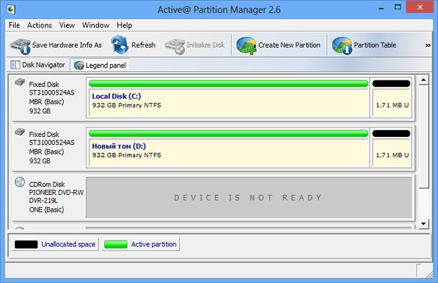
Task: Click the vertical scrollbar thumb
Action: coord(424,136)
